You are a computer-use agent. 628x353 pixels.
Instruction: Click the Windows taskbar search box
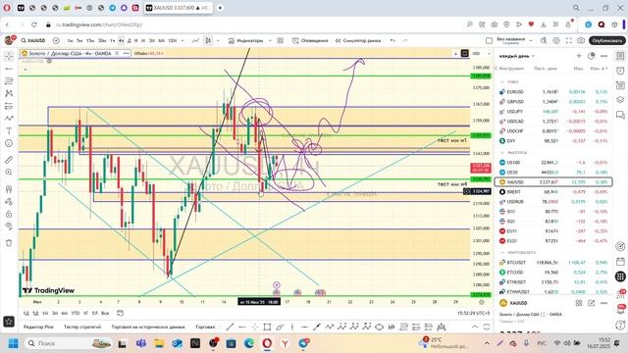[70, 343]
